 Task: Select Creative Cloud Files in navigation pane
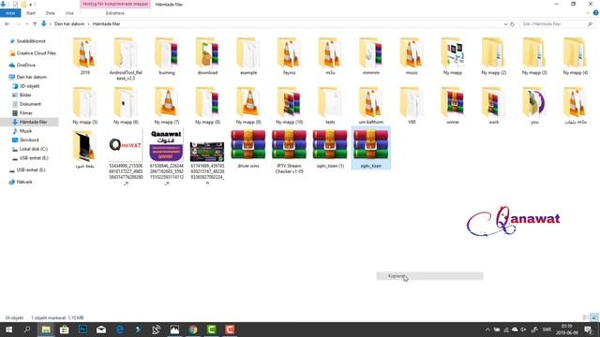pyautogui.click(x=36, y=53)
